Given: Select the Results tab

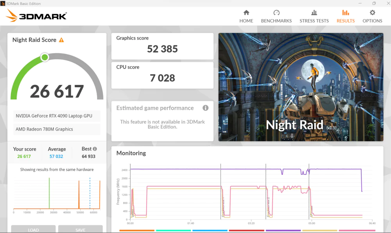Looking at the screenshot, I should tap(345, 16).
